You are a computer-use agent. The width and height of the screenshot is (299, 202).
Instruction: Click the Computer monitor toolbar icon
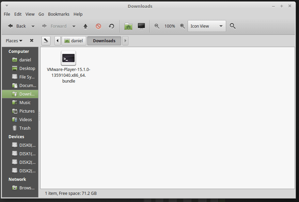click(141, 26)
